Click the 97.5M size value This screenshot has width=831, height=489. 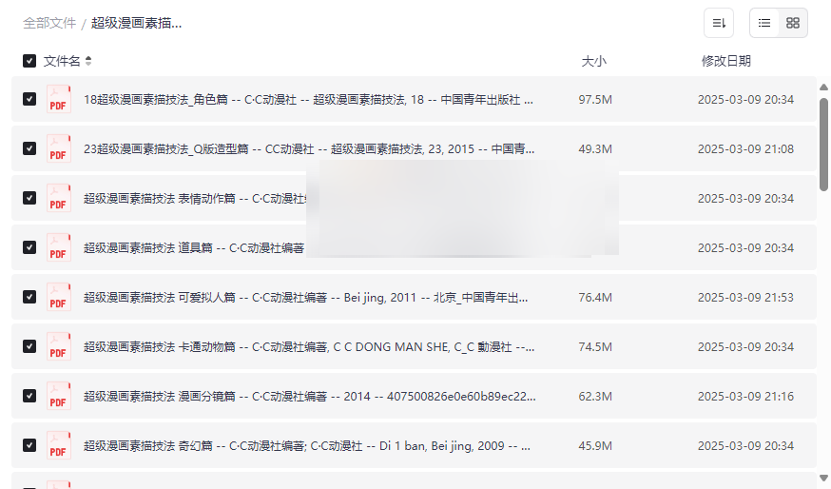(x=595, y=100)
